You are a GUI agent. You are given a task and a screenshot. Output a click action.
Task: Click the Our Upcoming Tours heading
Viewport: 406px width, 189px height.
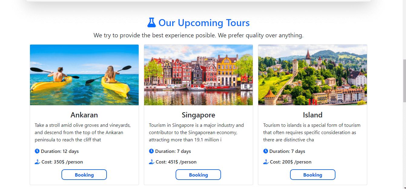click(x=204, y=23)
